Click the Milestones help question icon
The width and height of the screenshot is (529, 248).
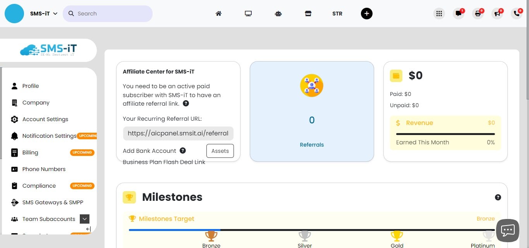click(498, 197)
